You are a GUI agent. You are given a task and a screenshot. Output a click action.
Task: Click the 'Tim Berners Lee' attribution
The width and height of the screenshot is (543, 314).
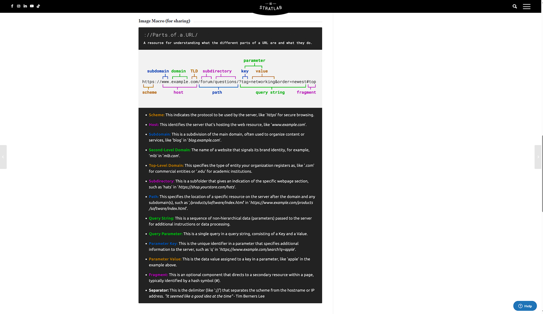coord(250,296)
